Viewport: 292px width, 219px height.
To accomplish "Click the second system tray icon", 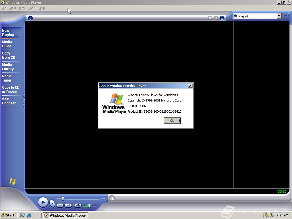I will (272, 216).
